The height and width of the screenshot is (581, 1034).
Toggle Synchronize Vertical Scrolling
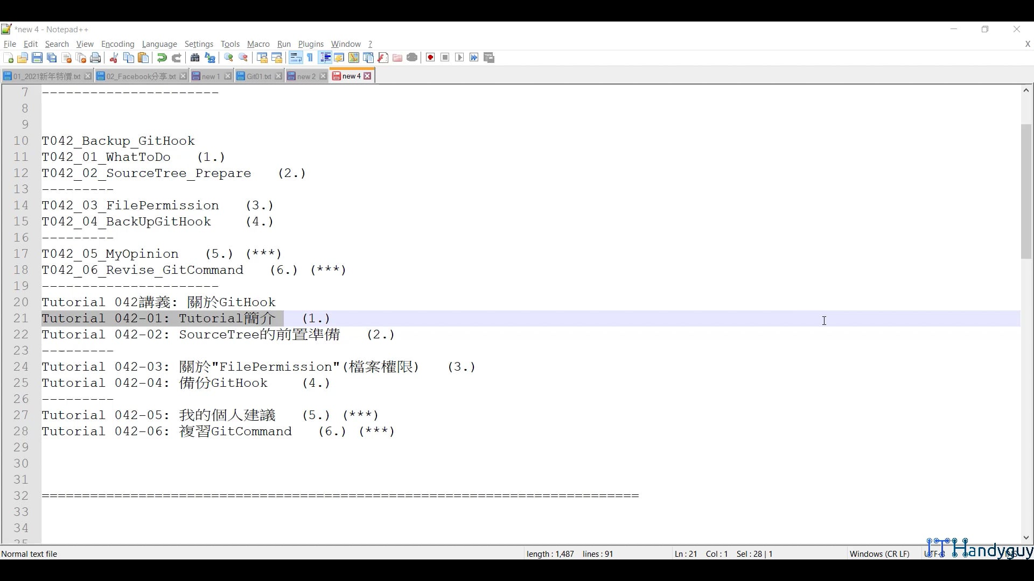coord(262,58)
